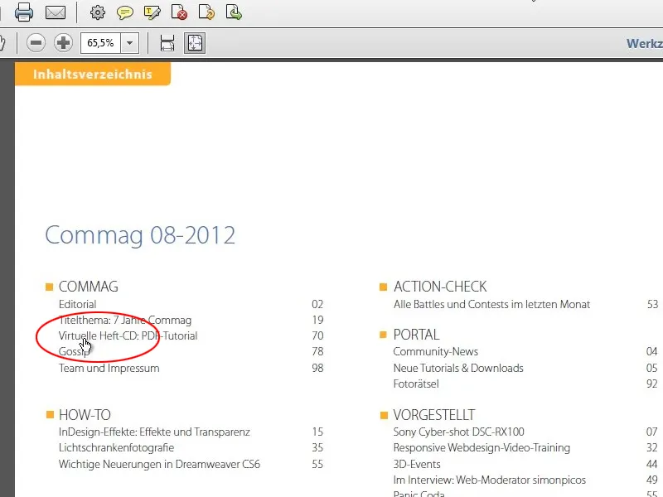Open InDesign-Effekte: Effekte und Transparenz

154,432
